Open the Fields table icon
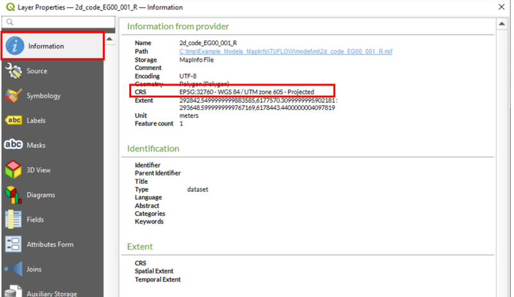 pyautogui.click(x=13, y=220)
